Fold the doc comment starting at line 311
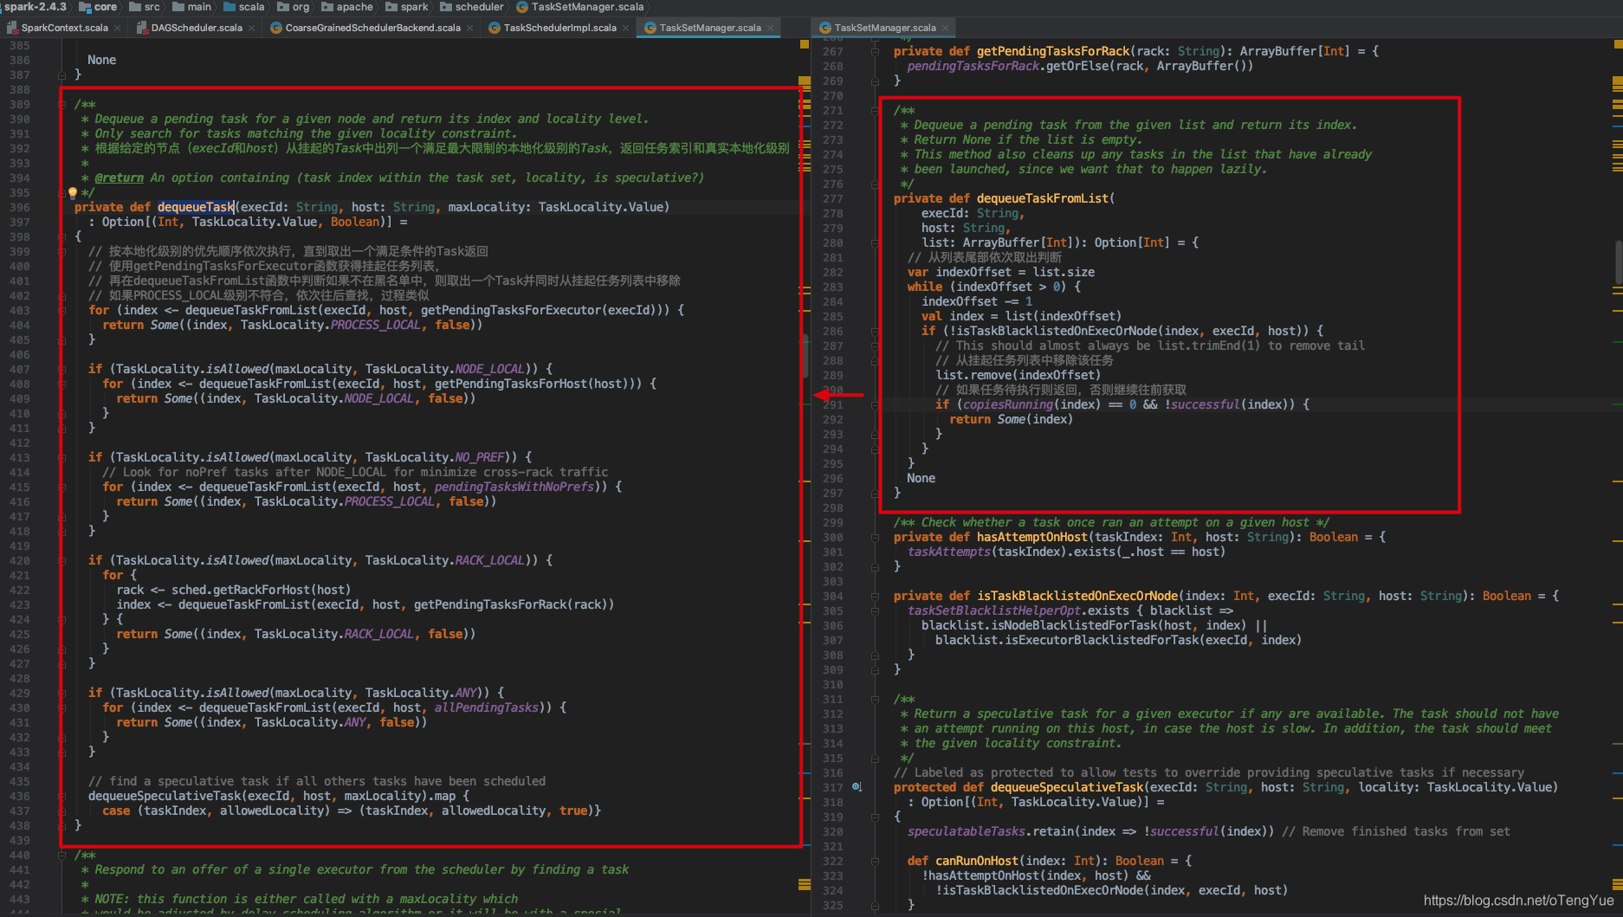This screenshot has width=1623, height=917. tap(875, 699)
